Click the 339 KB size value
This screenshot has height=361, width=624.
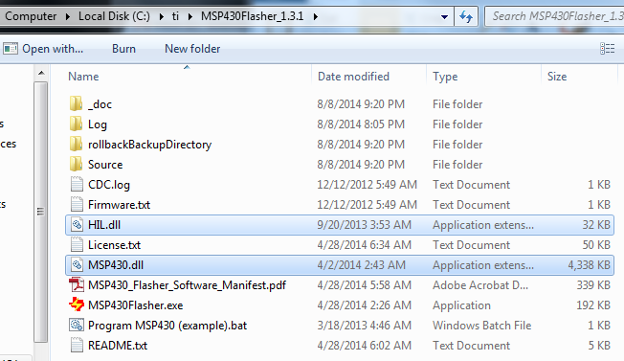[x=593, y=285]
